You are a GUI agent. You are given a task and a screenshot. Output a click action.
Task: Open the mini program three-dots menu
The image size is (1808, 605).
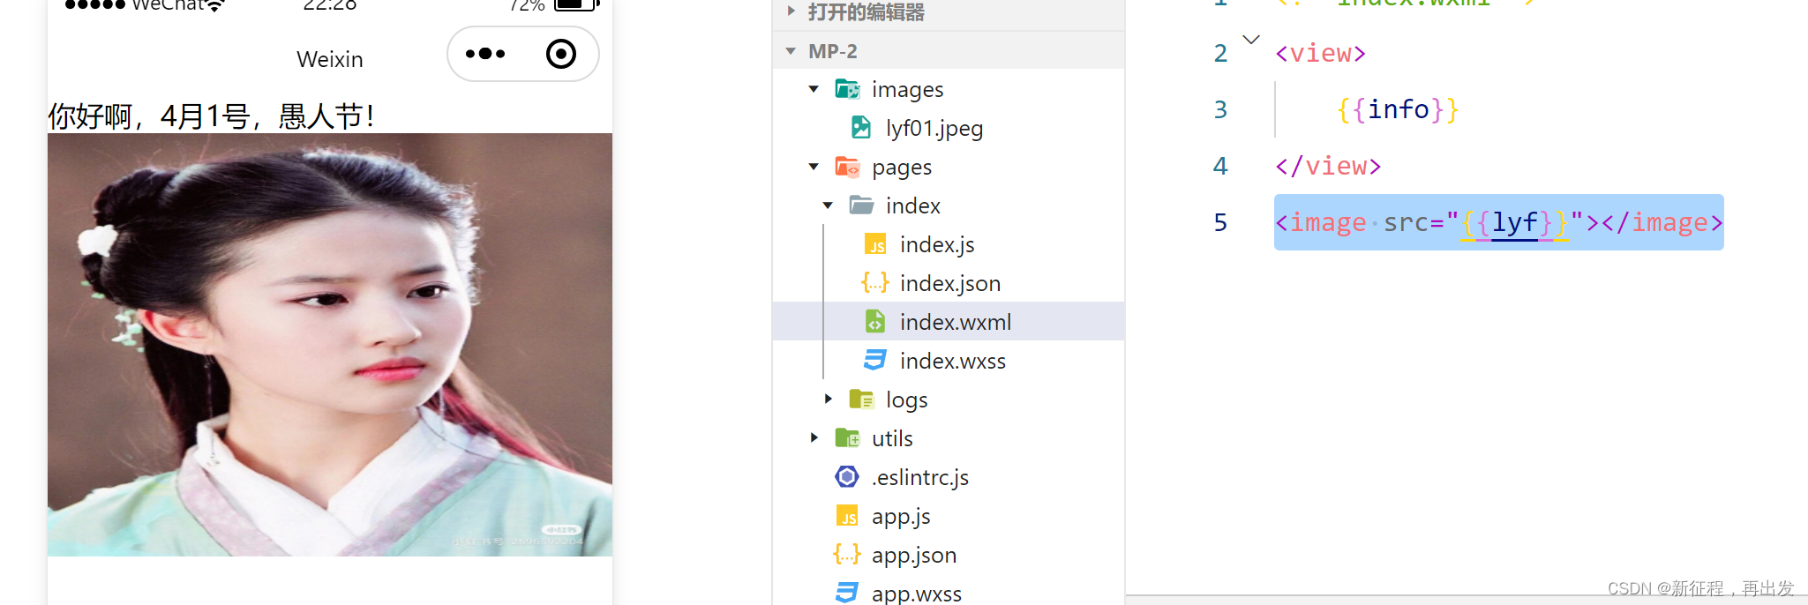pos(485,54)
